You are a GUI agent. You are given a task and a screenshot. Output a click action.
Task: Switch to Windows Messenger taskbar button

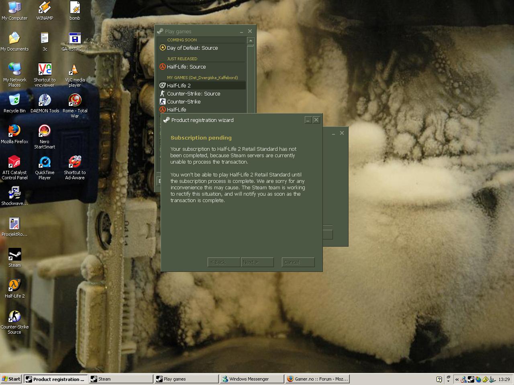point(252,379)
